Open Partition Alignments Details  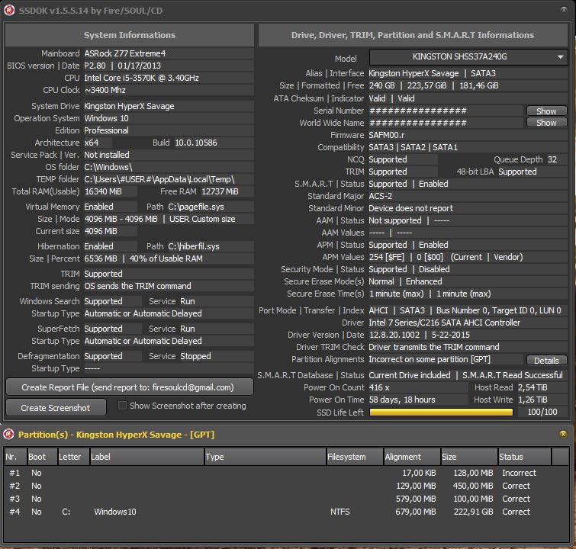pyautogui.click(x=546, y=360)
